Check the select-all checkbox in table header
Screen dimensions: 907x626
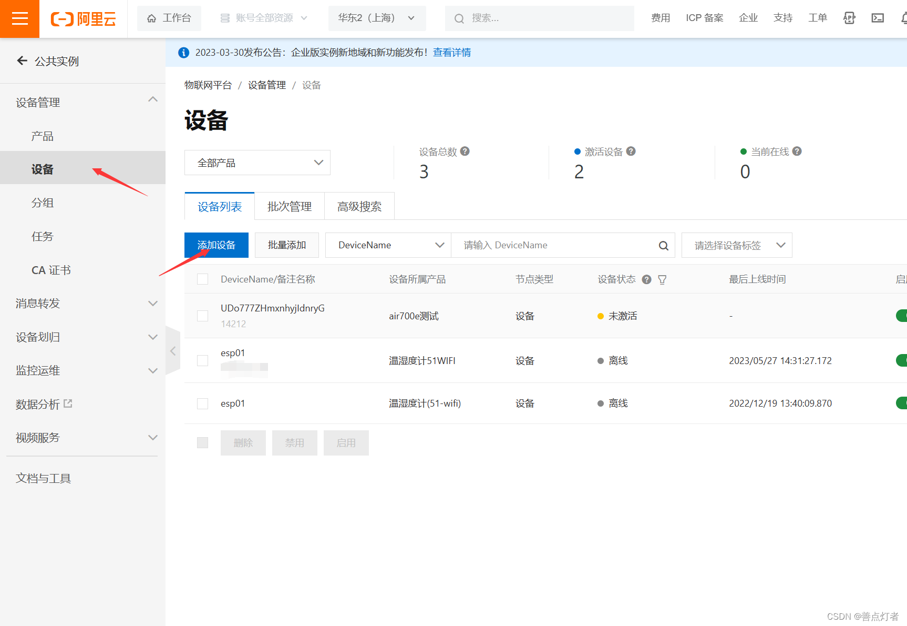coord(202,279)
